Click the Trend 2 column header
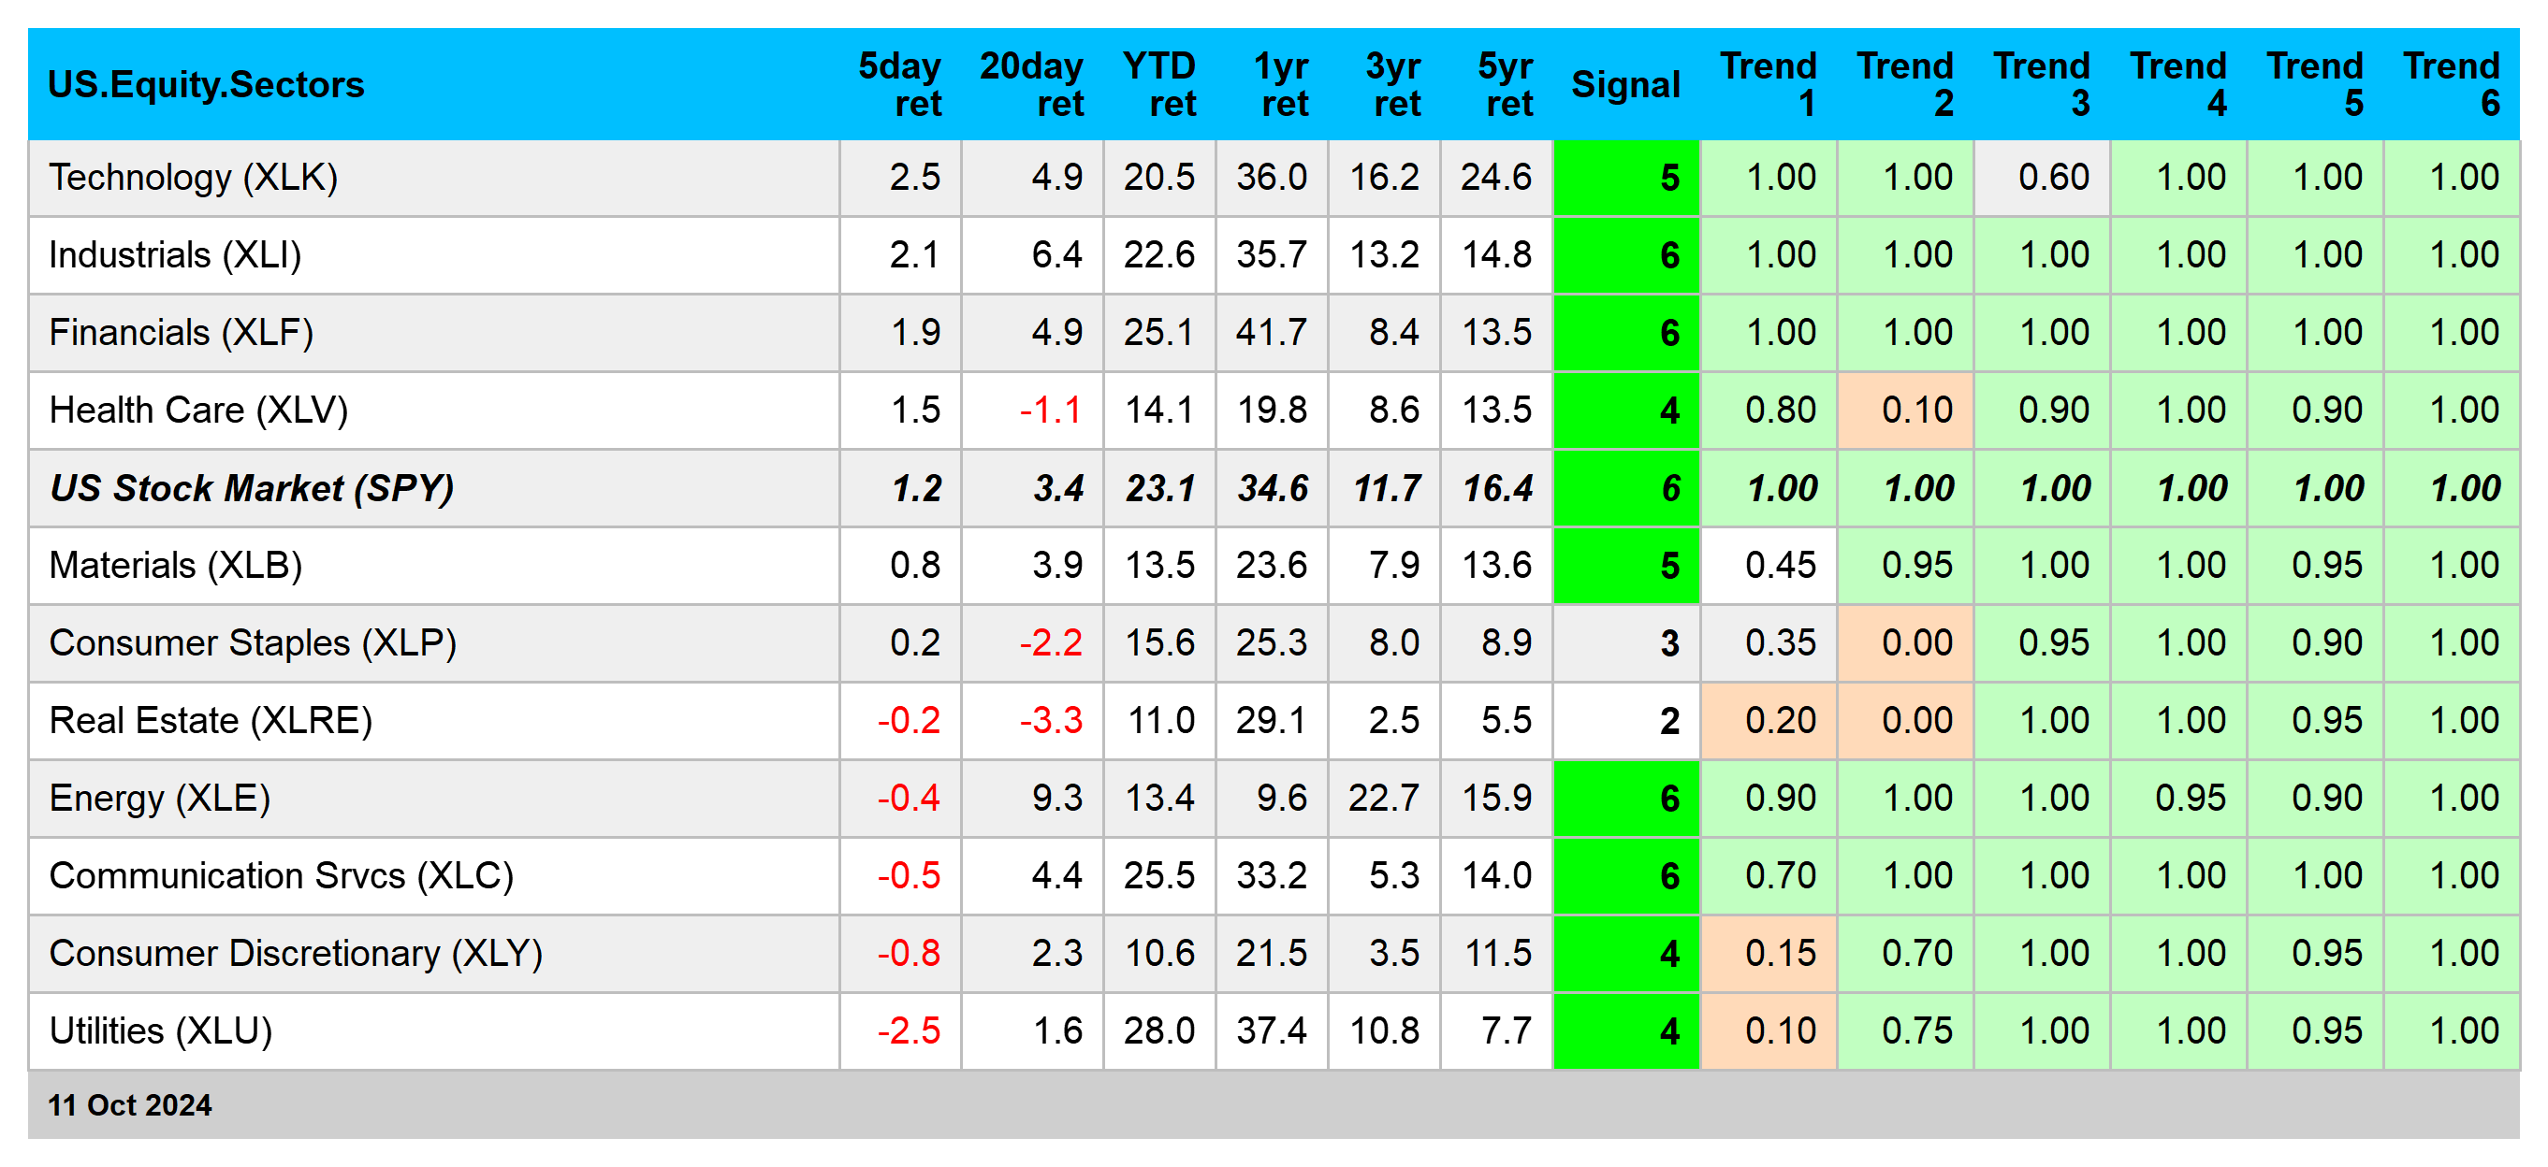Image resolution: width=2548 pixels, height=1167 pixels. [1905, 85]
